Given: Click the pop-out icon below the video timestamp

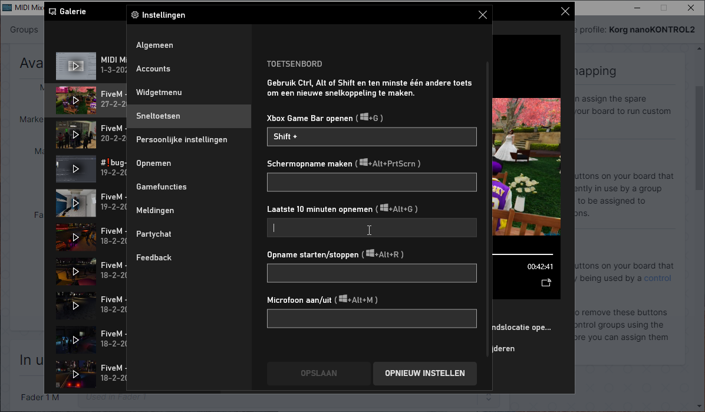Looking at the screenshot, I should (546, 283).
